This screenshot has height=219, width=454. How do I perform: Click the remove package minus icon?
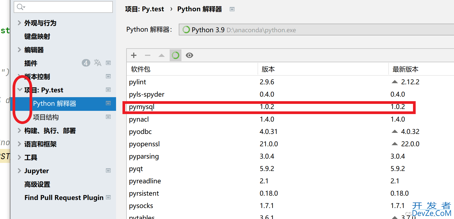(x=148, y=55)
